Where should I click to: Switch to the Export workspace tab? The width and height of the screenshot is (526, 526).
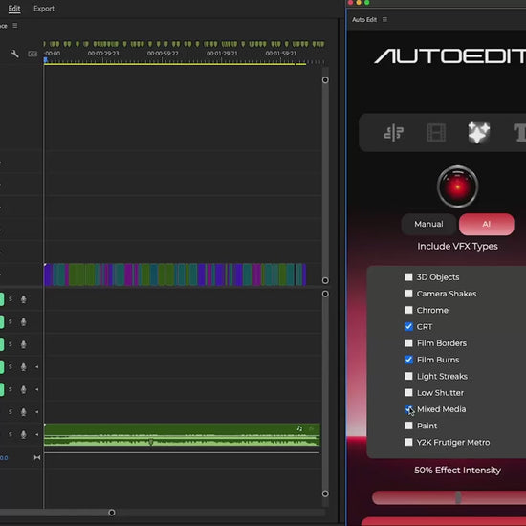coord(44,9)
